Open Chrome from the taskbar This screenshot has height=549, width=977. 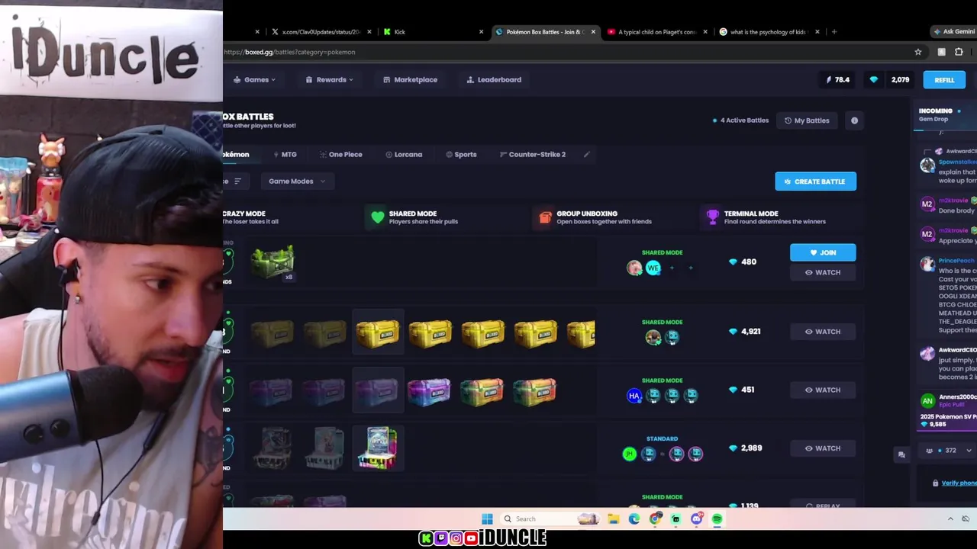click(x=656, y=519)
